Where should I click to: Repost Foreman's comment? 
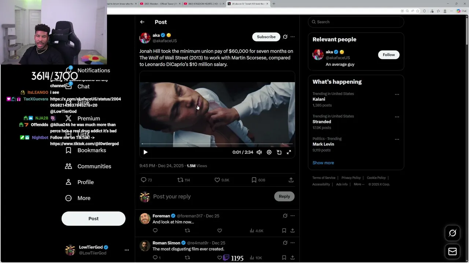click(x=187, y=230)
